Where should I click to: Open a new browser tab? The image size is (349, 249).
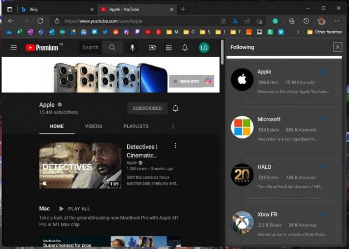coord(183,10)
